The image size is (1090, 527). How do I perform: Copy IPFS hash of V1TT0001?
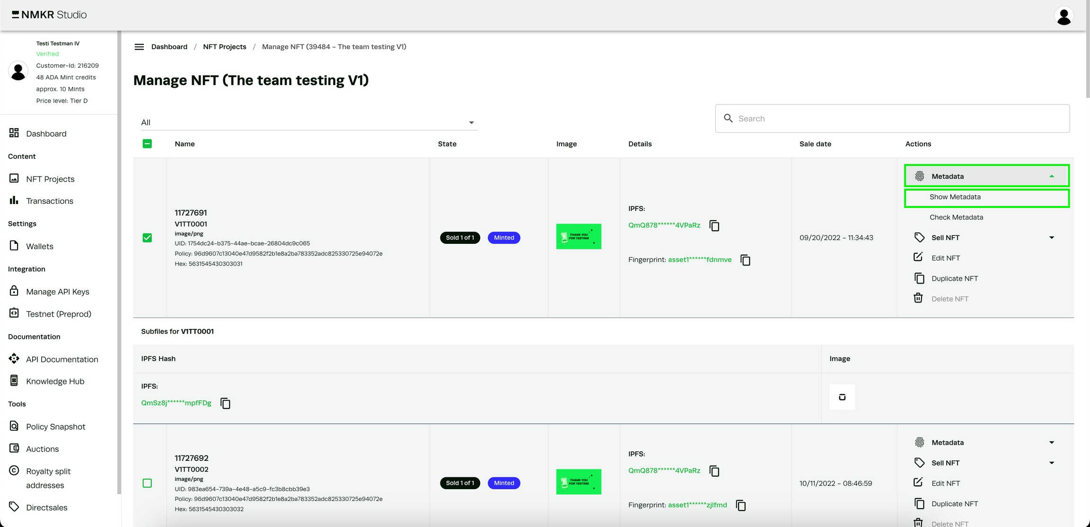click(x=714, y=226)
